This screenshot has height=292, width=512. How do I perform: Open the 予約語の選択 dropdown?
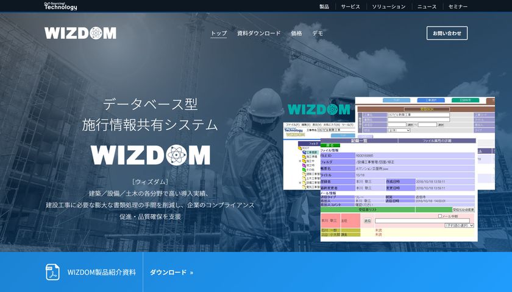coord(459,225)
